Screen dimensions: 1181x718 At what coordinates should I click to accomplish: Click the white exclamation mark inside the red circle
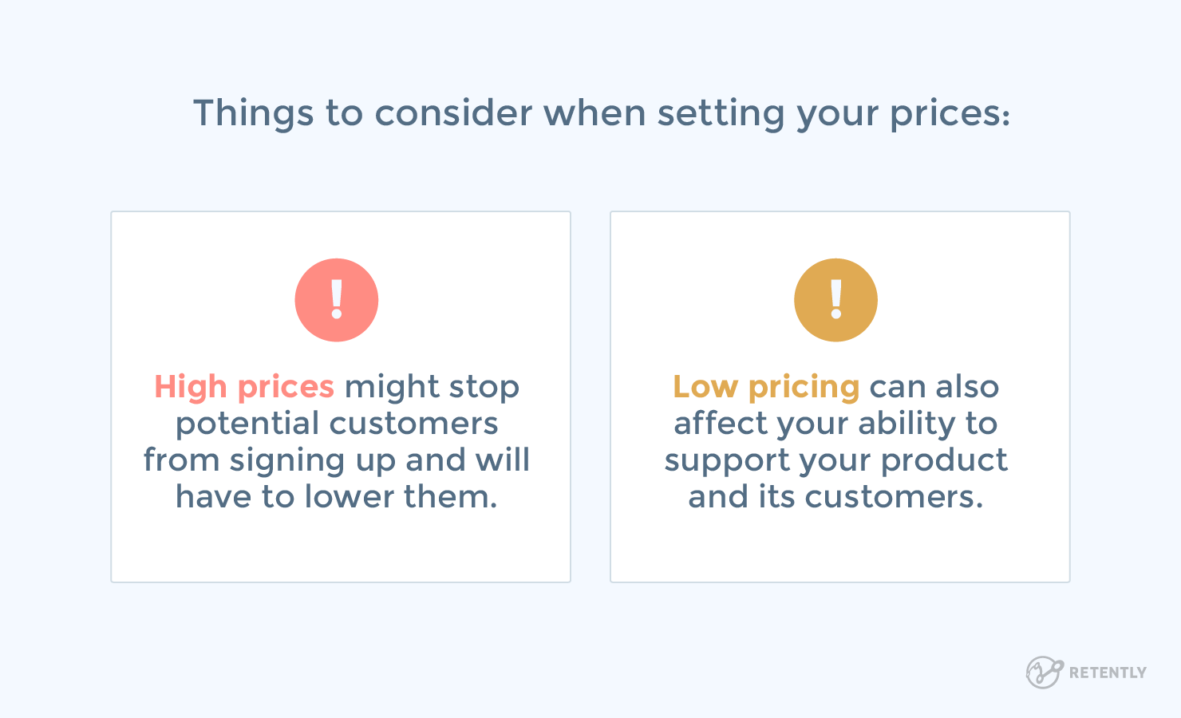click(337, 300)
